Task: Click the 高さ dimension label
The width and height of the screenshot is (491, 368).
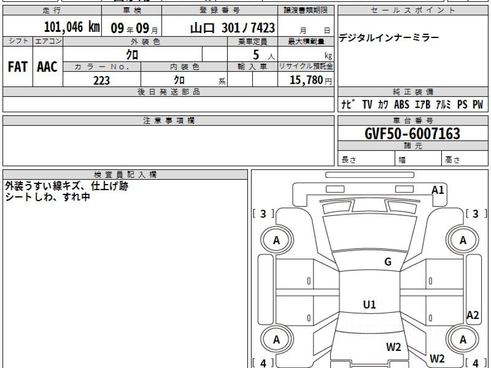Action: pyautogui.click(x=453, y=160)
